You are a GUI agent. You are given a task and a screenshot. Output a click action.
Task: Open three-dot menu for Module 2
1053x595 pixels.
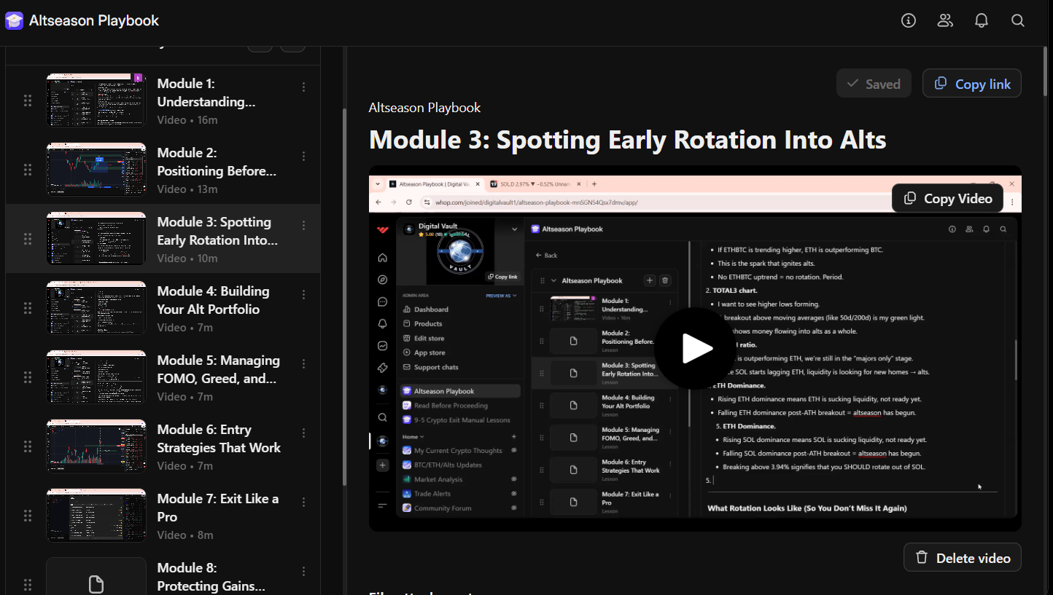point(304,156)
